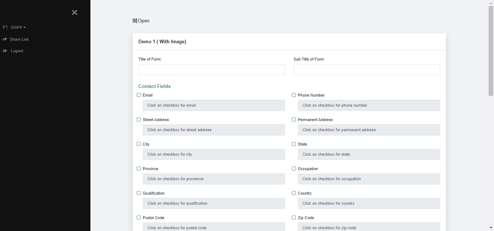The height and width of the screenshot is (231, 494).
Task: Check the Street Address checkbox
Action: pyautogui.click(x=139, y=120)
